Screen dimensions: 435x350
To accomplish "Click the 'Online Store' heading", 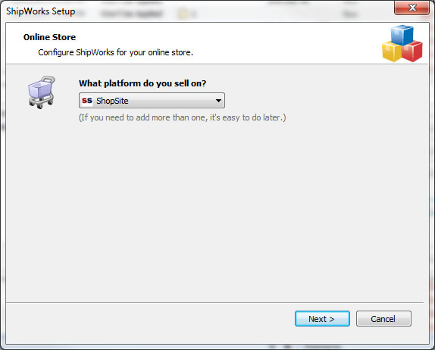I will (x=50, y=37).
